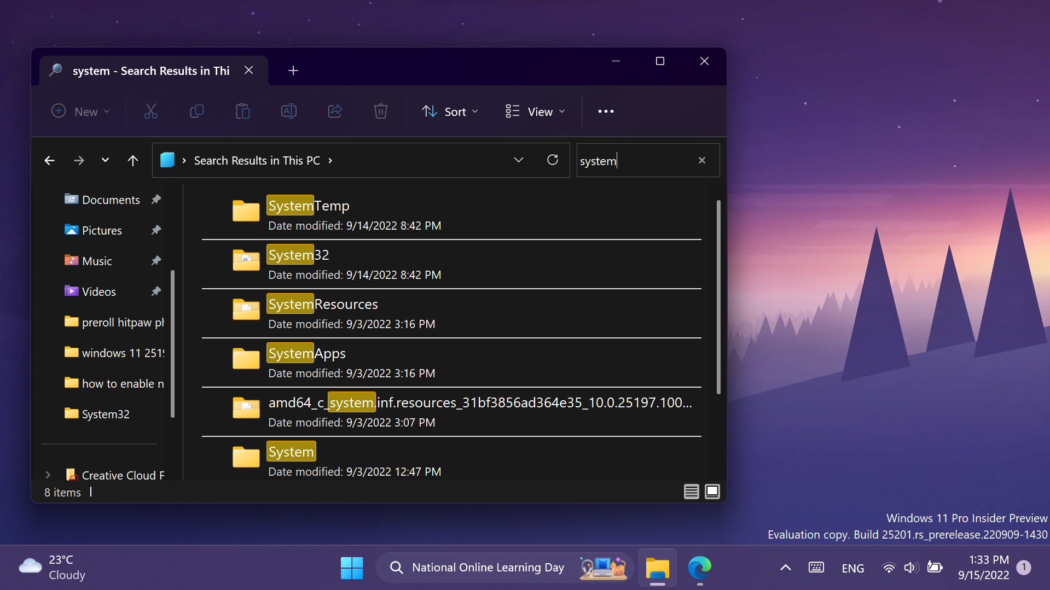1050x590 pixels.
Task: Click the Copy icon on the toolbar
Action: [x=196, y=111]
